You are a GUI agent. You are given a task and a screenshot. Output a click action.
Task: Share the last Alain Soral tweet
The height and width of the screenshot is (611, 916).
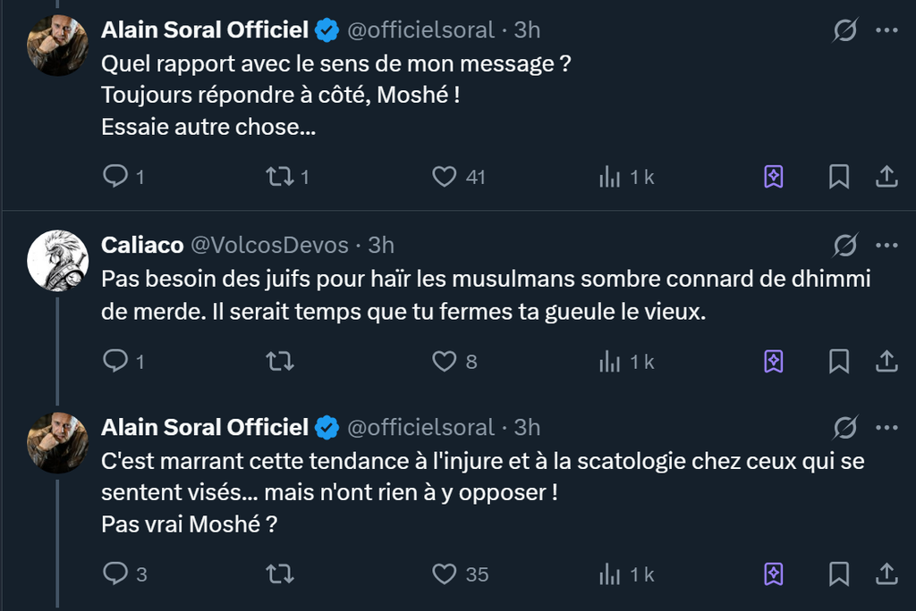coord(886,573)
